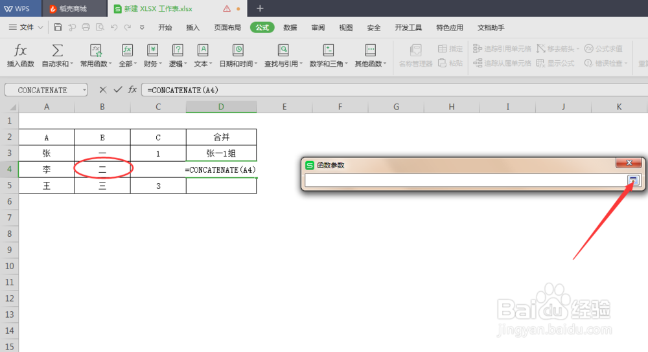
Task: Click 粘贴 (Paste names) button
Action: [450, 63]
